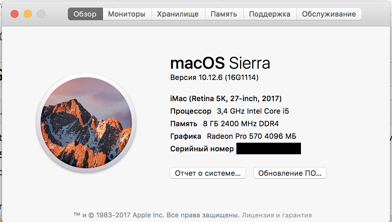The image size is (392, 222).
Task: Click the macOS Sierra title text
Action: tap(220, 63)
